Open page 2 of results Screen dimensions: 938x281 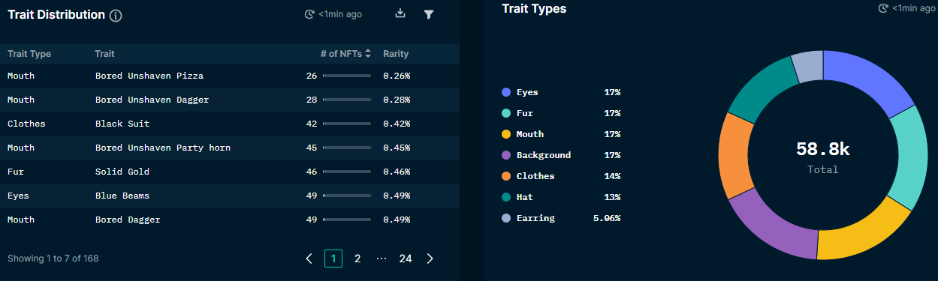pyautogui.click(x=357, y=259)
